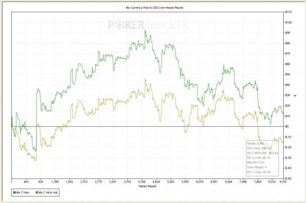This screenshot has width=306, height=203.
Task: Click the Days Played: 4 tooltip row
Action: point(255,167)
